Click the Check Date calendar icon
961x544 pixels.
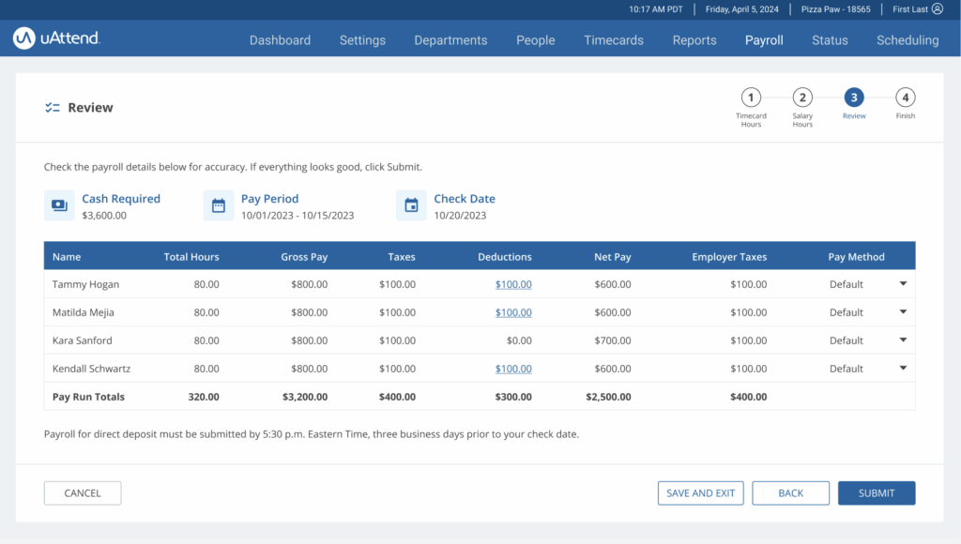(x=411, y=205)
